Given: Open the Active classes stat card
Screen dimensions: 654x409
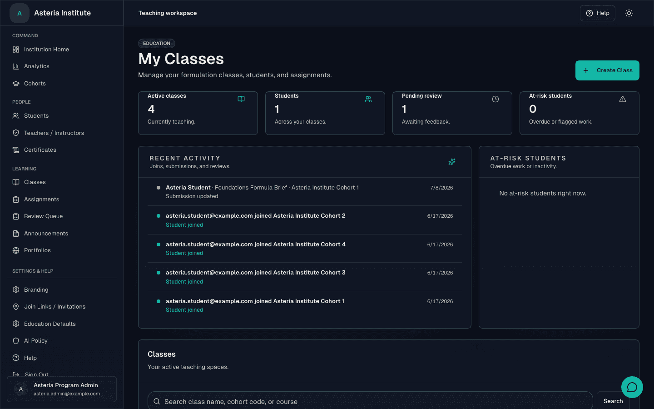Looking at the screenshot, I should 198,113.
